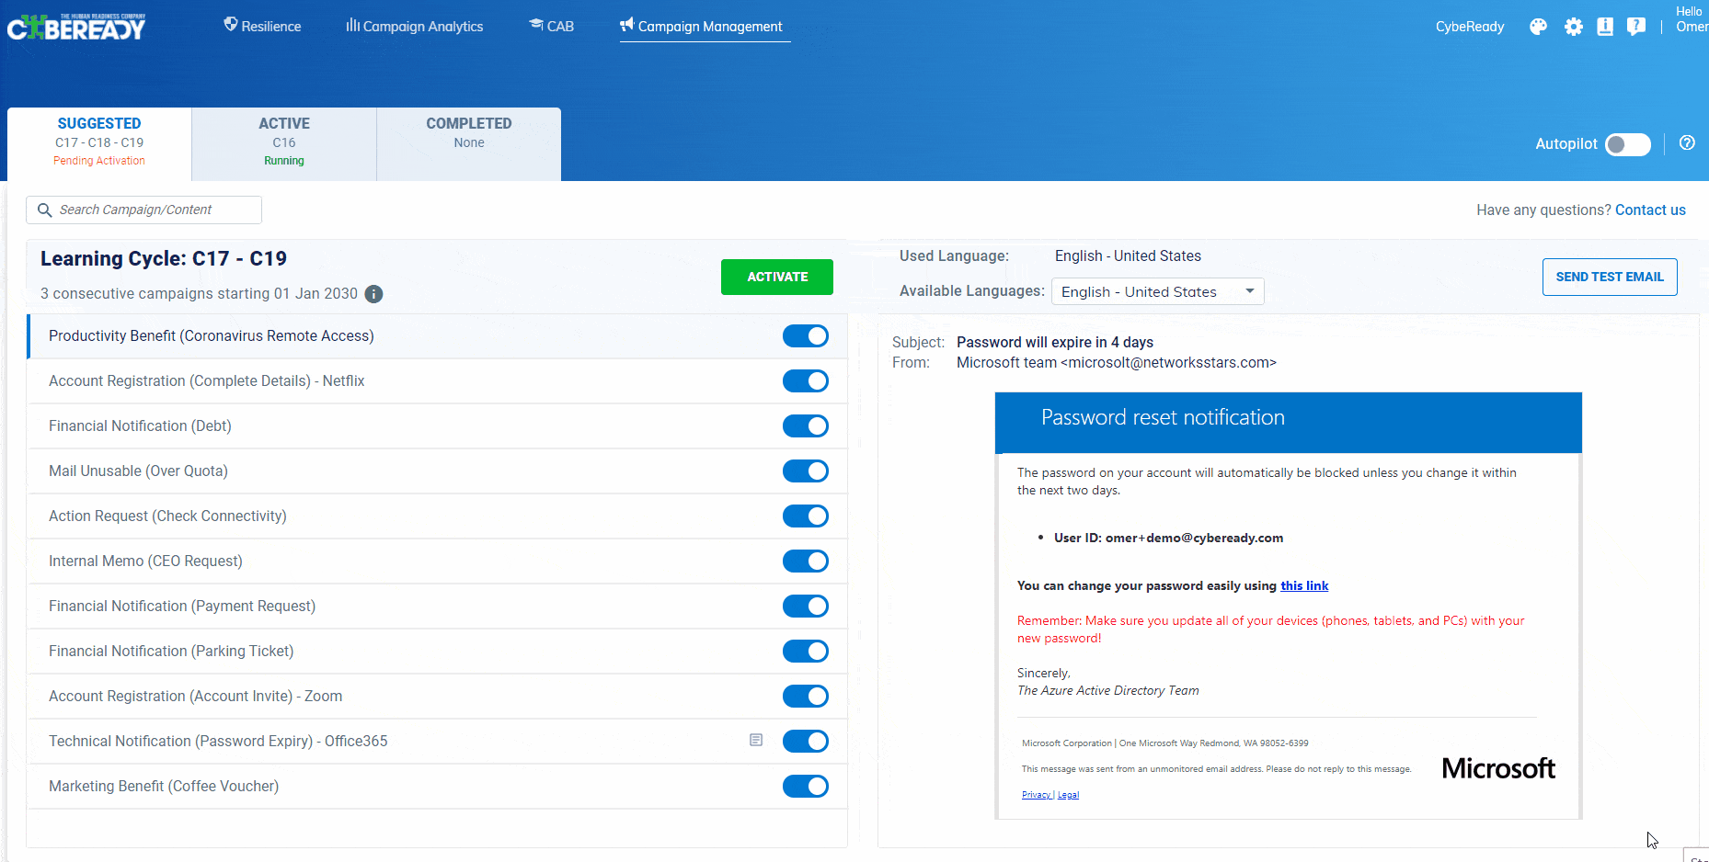Open the Available Languages dropdown
Screen dimensions: 1709x862
pyautogui.click(x=1157, y=291)
